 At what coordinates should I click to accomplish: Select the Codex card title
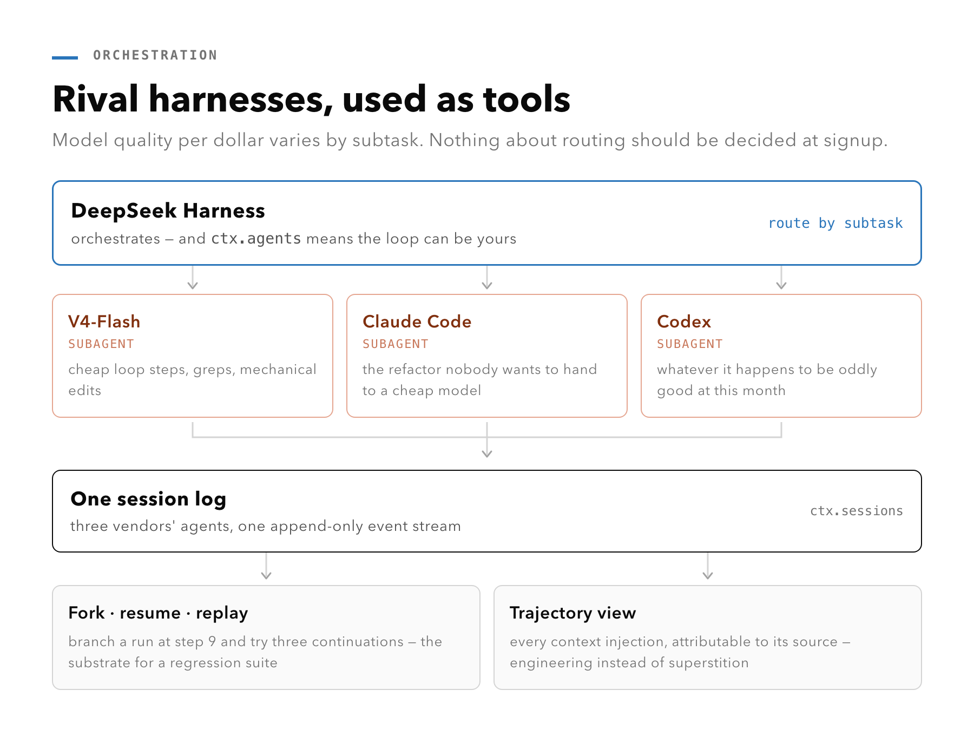tap(684, 321)
